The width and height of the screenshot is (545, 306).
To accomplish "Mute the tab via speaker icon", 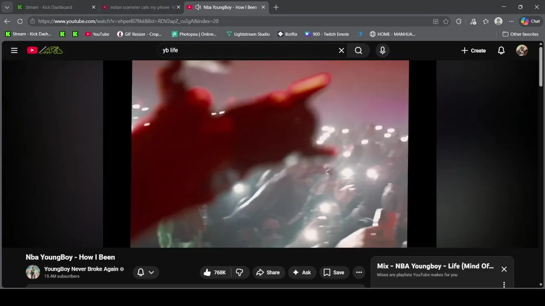I will pyautogui.click(x=198, y=7).
